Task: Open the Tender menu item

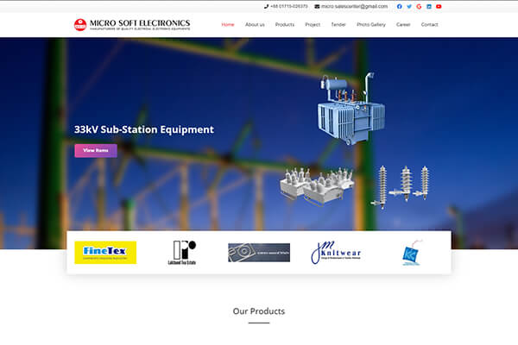Action: (338, 25)
